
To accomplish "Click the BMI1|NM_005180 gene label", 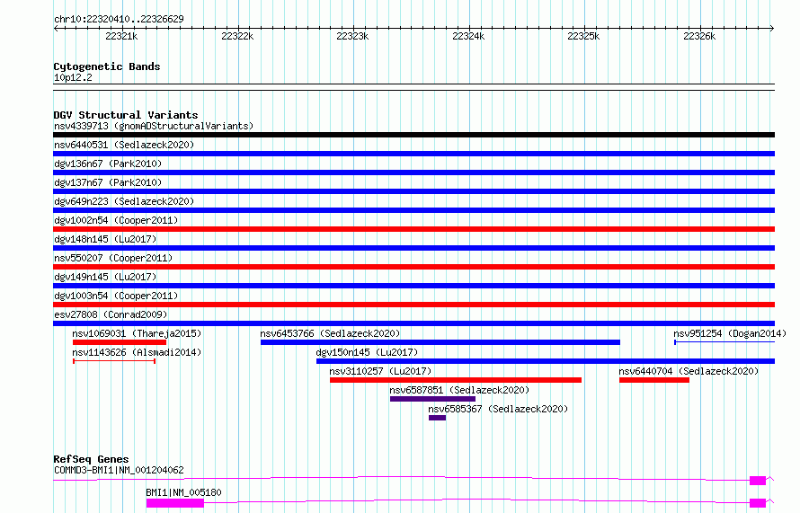I will pos(183,492).
